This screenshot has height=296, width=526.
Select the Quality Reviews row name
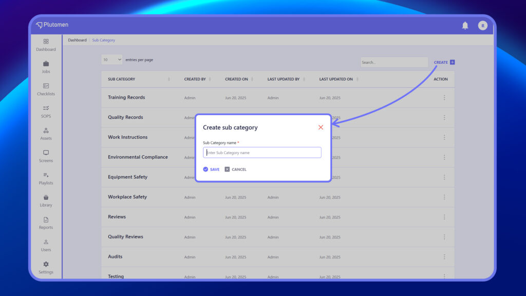tap(125, 236)
